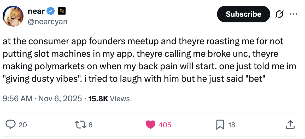The width and height of the screenshot is (305, 139).
Task: Open the Grok slashed-circle icon
Action: pos(279,14)
